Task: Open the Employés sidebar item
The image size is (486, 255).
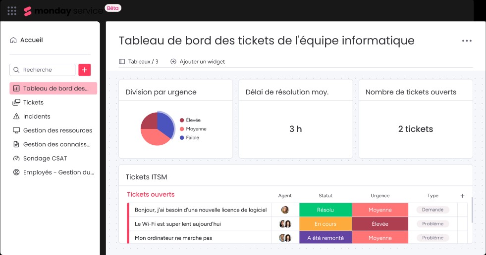Action: 58,172
